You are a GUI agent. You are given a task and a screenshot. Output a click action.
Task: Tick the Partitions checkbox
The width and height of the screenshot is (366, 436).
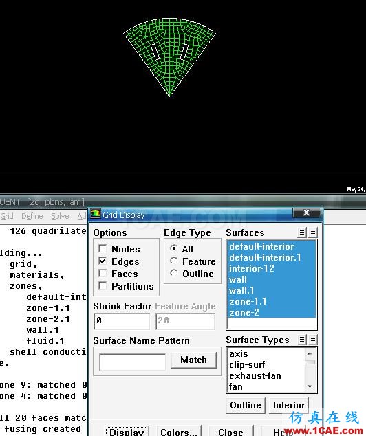pyautogui.click(x=103, y=286)
